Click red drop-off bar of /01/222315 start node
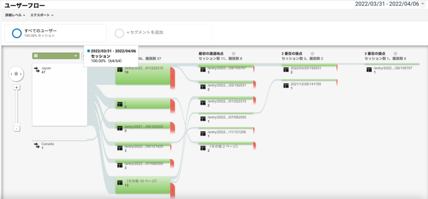 click(x=172, y=78)
